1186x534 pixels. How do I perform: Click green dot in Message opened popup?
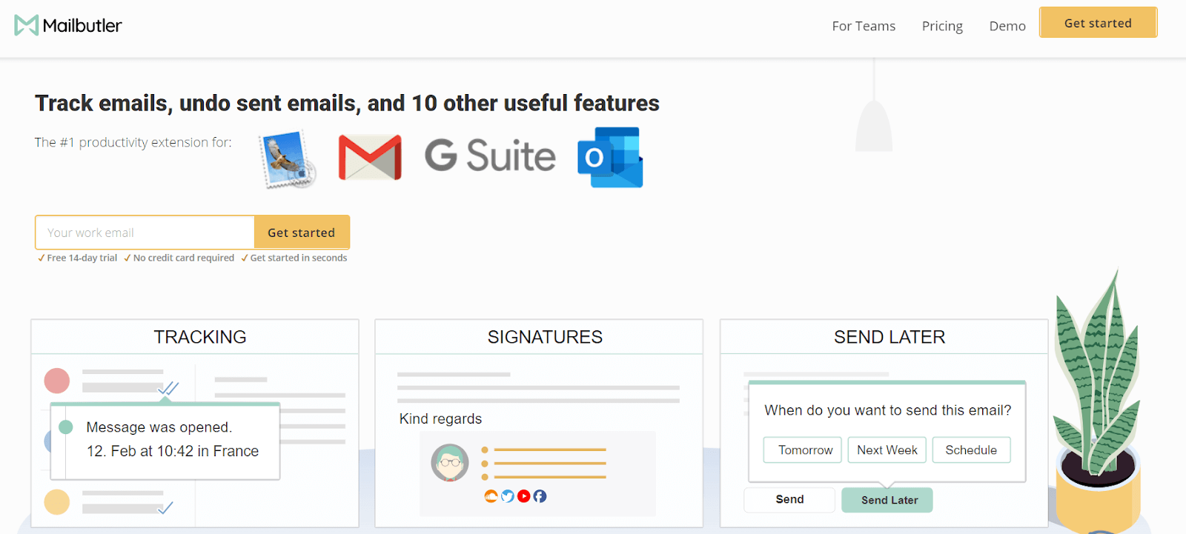65,427
